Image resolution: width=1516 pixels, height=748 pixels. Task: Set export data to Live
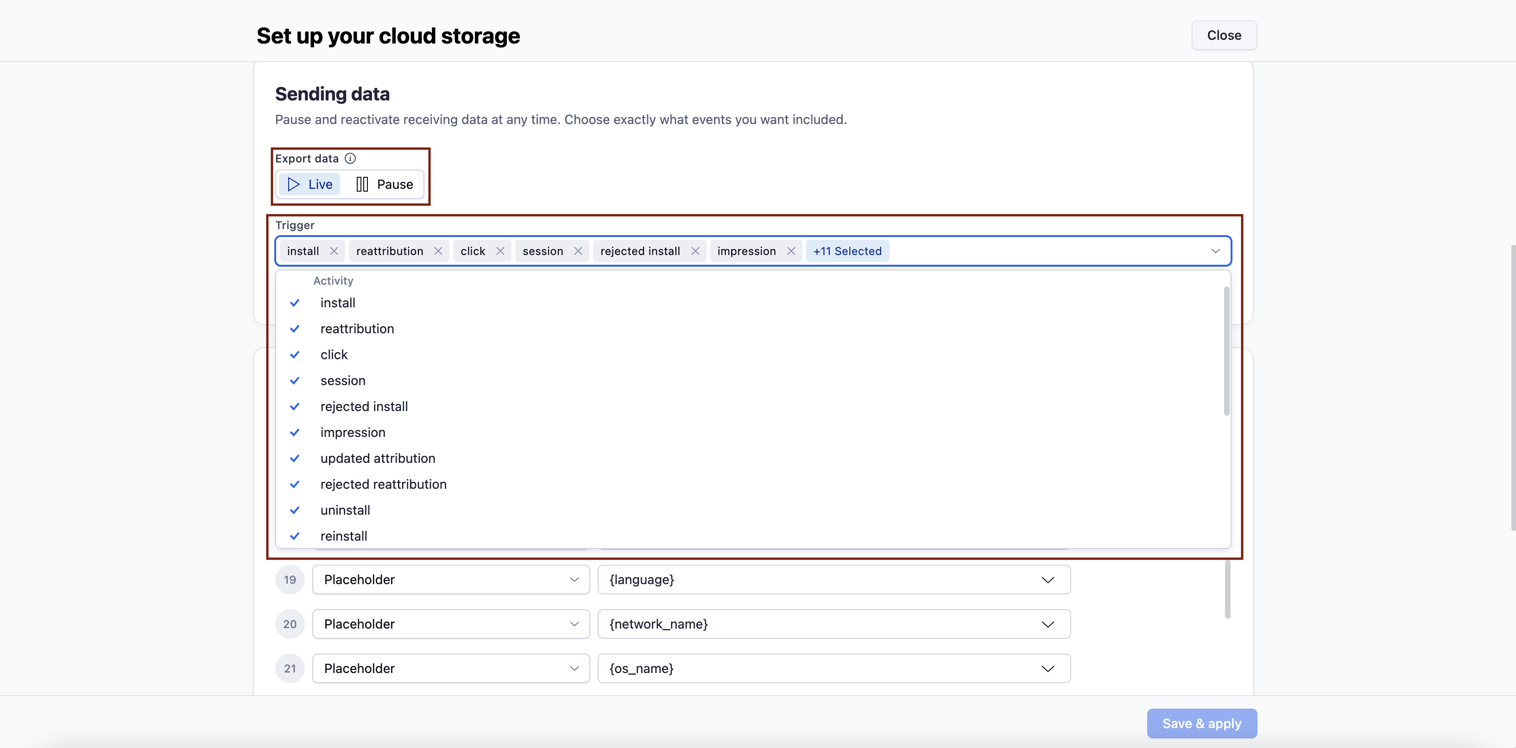point(310,184)
